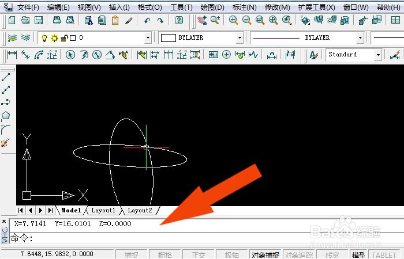Toggle 线宽 lineweight display in status bar
The image size is (404, 259).
click(x=332, y=254)
